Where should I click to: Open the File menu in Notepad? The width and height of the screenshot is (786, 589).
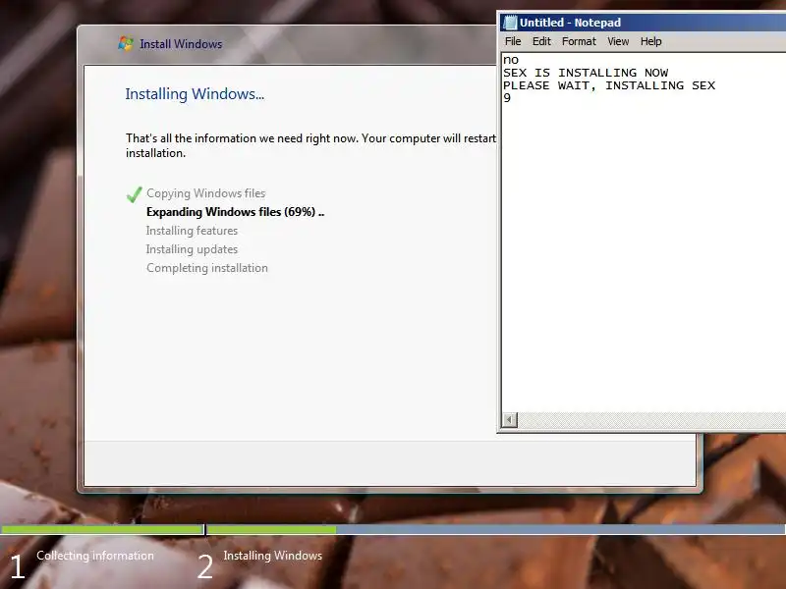513,41
